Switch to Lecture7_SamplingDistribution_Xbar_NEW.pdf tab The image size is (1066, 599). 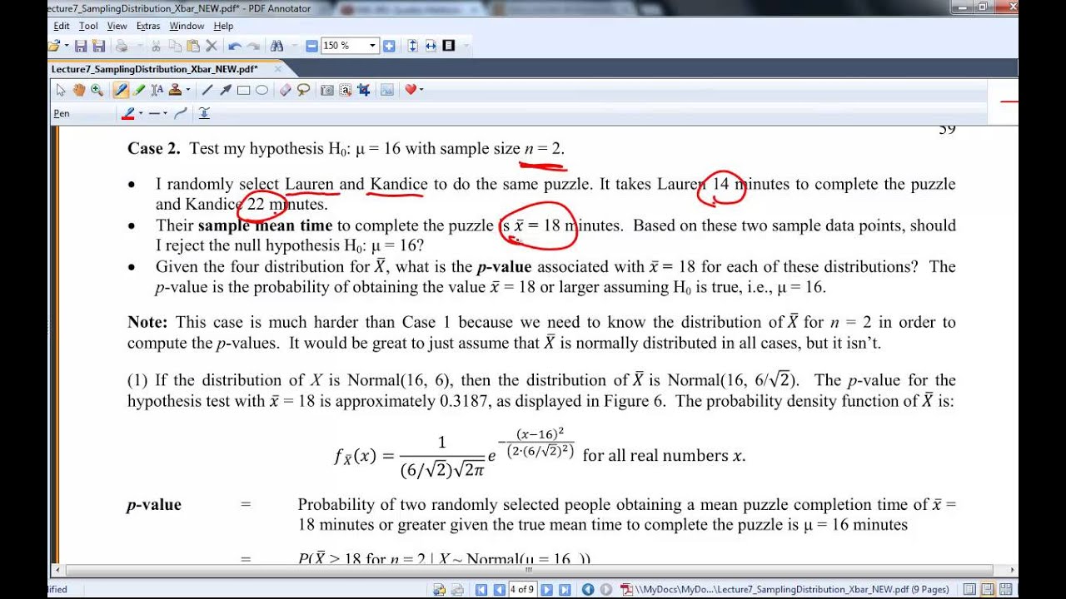[155, 69]
